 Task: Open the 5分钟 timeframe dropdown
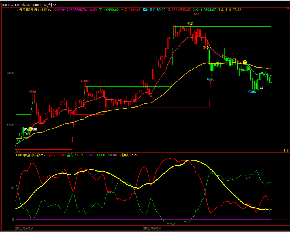coord(50,5)
